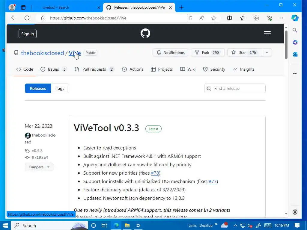The height and width of the screenshot is (230, 307).
Task: Open thebookisclosed author link under date
Action: coord(40,138)
